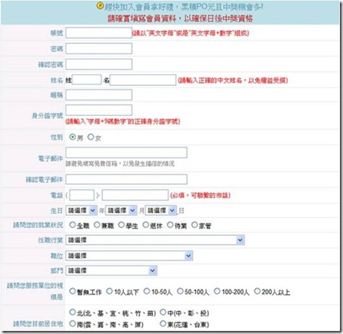Viewport: 343px width, 334px height.
Task: Open the 生日 year dropdown
Action: 82,210
